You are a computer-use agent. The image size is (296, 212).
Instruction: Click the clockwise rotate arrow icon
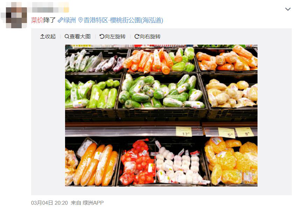[x=137, y=36]
